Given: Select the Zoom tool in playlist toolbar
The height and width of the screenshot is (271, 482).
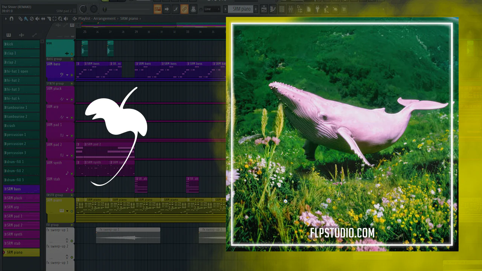Looking at the screenshot, I should pos(60,18).
